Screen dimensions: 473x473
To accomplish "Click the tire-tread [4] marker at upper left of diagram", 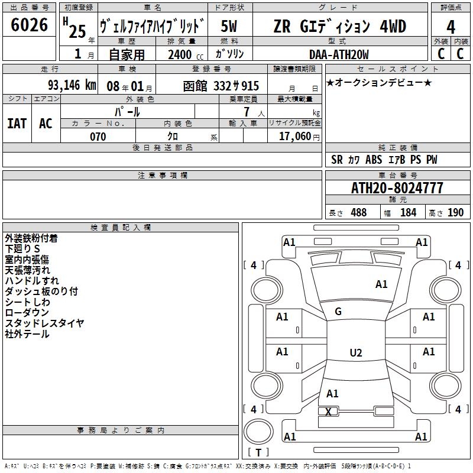I will 254,265.
